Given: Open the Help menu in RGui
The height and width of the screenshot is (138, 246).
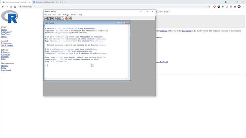Looking at the screenshot, I should (x=80, y=15).
